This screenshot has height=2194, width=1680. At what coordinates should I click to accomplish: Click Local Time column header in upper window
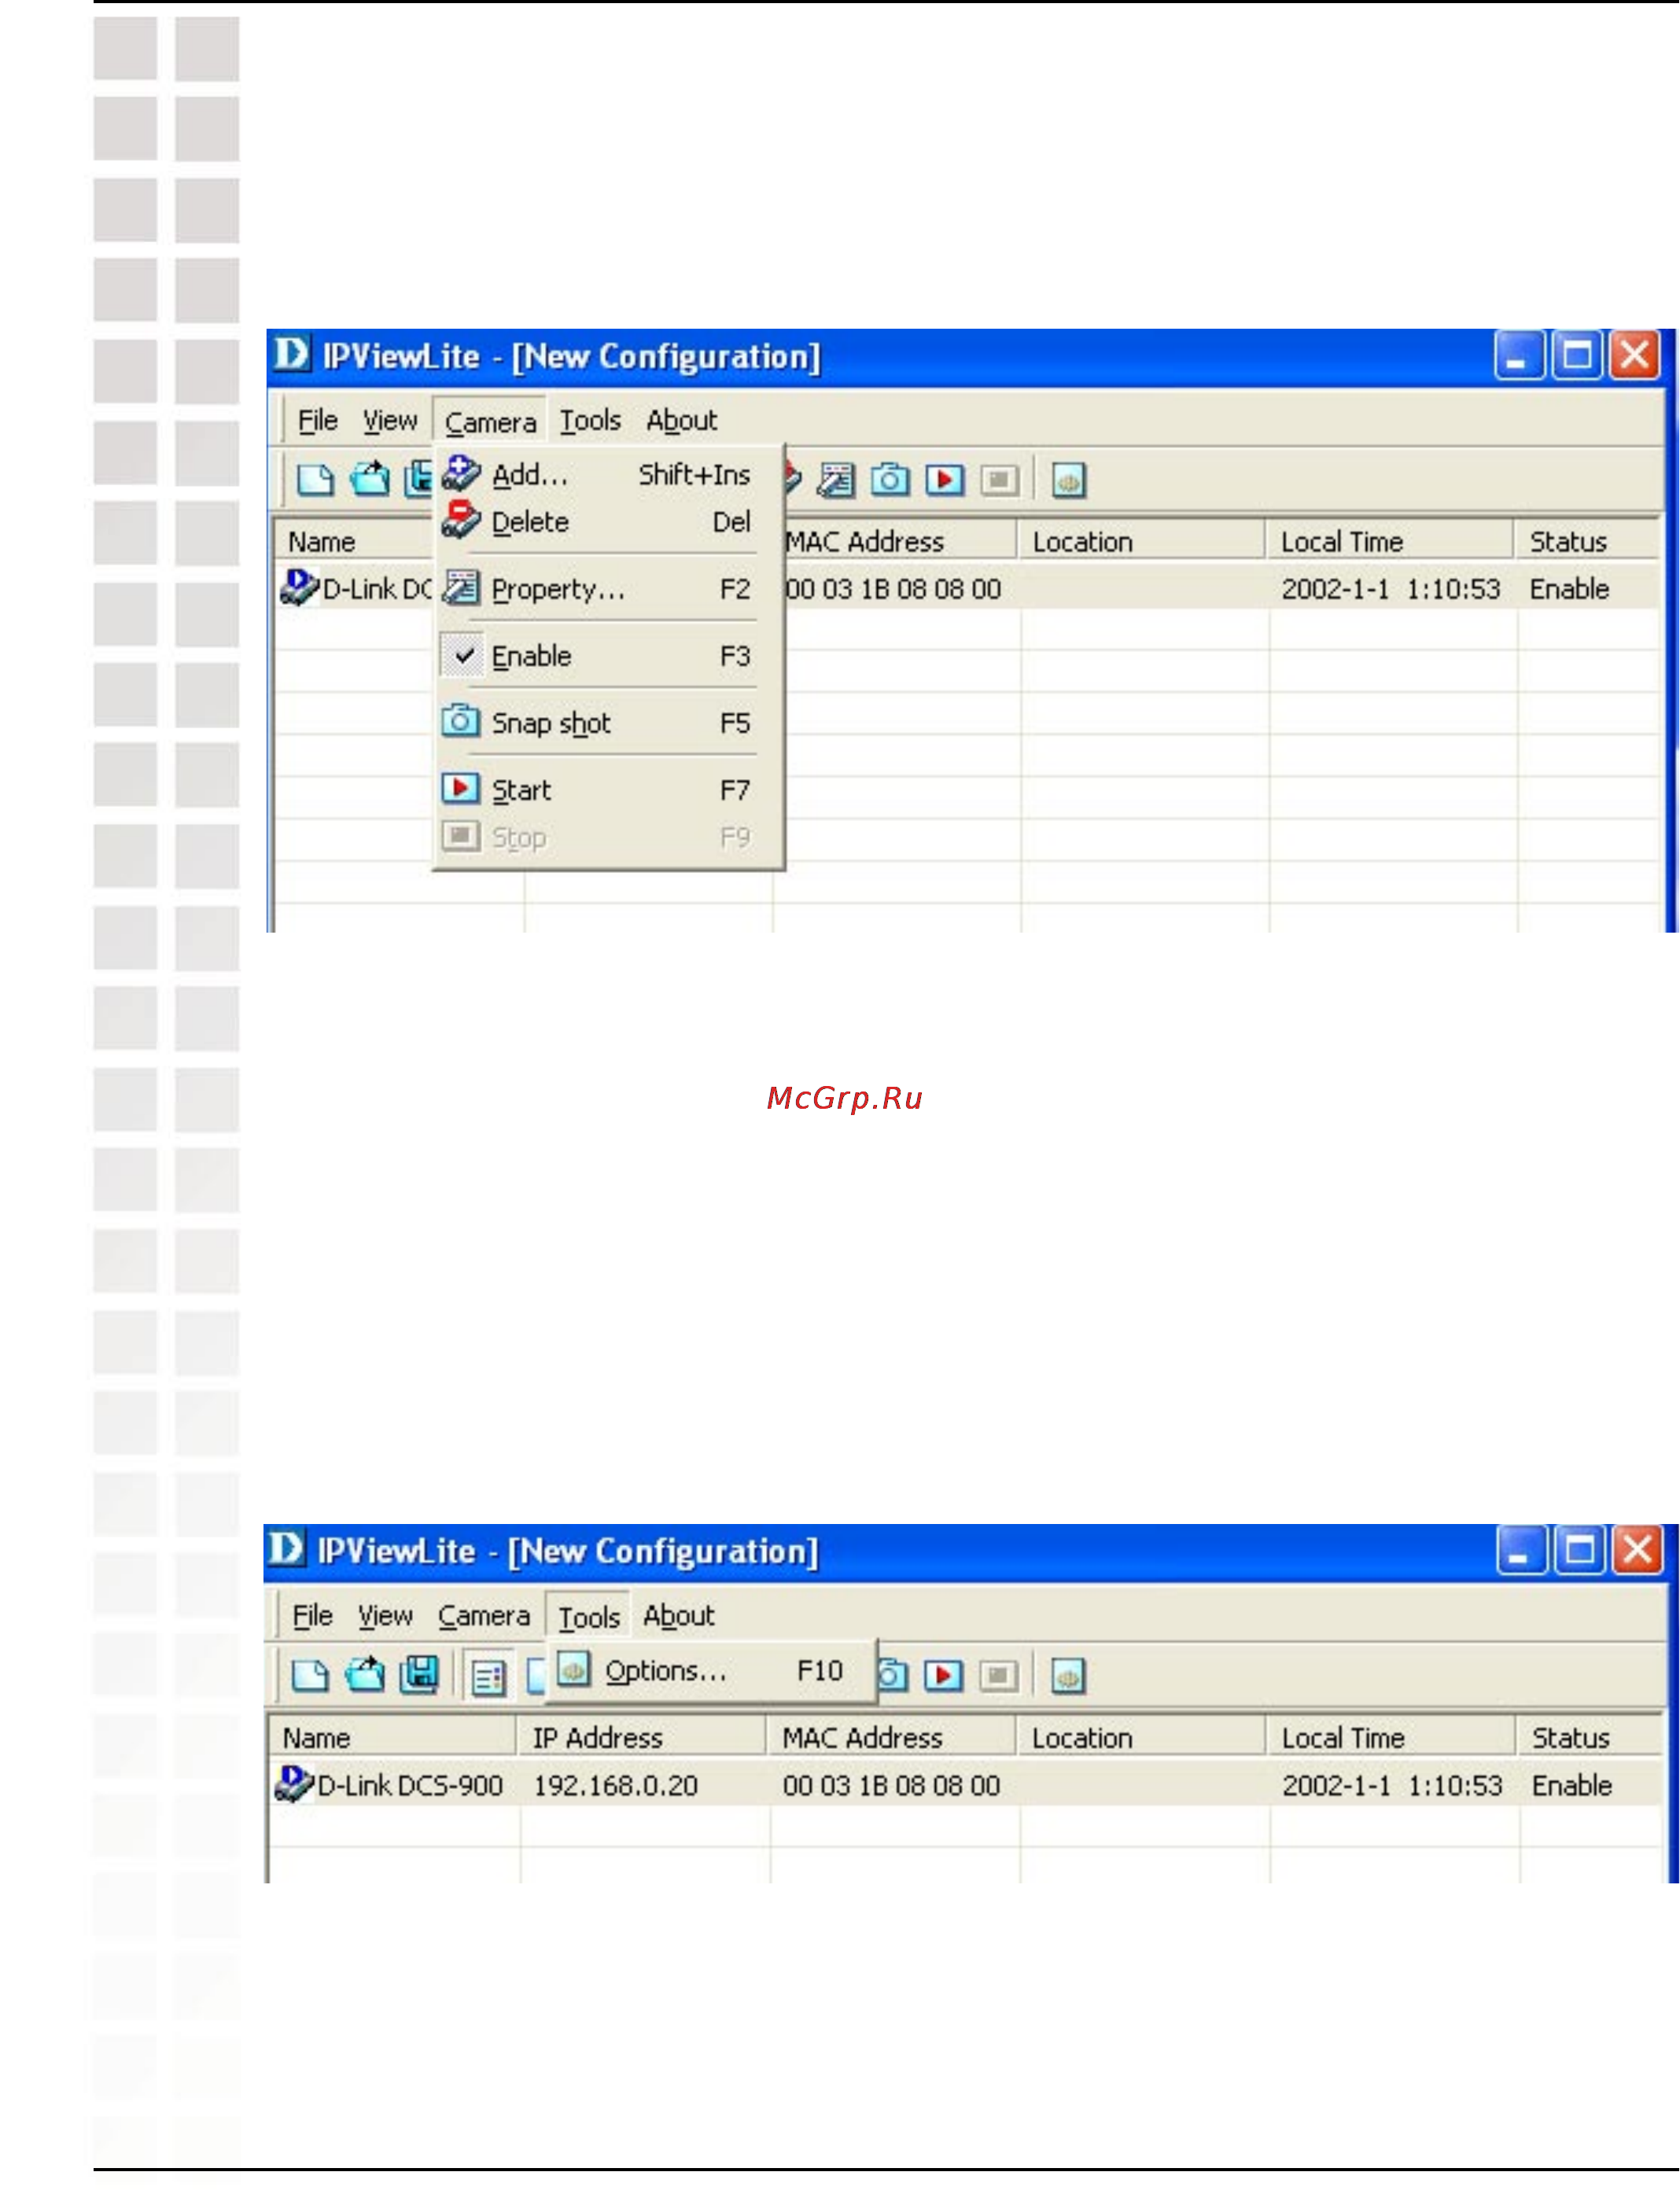pyautogui.click(x=1391, y=541)
